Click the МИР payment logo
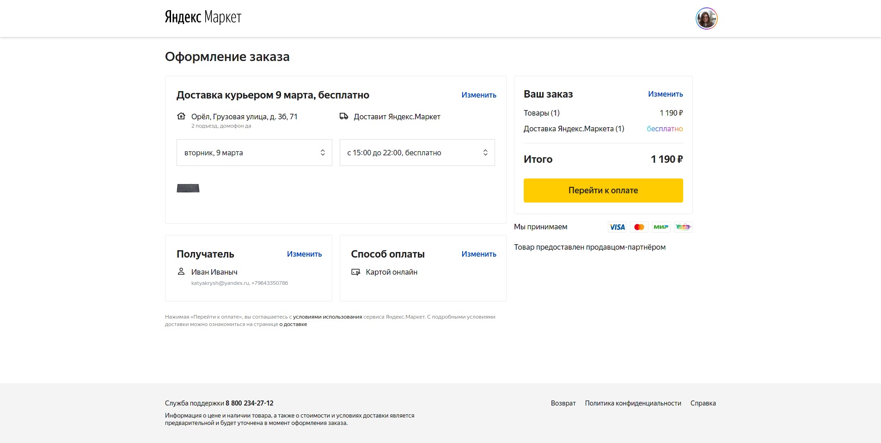This screenshot has height=443, width=881. click(661, 227)
